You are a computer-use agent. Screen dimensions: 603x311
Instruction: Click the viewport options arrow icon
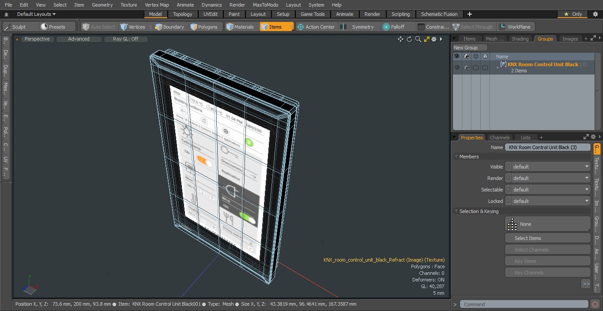click(x=441, y=39)
